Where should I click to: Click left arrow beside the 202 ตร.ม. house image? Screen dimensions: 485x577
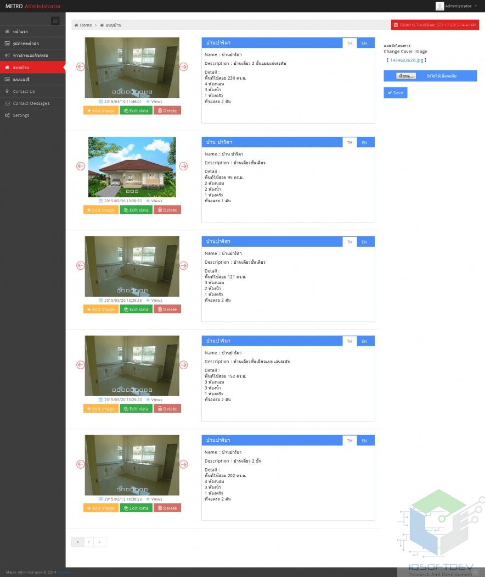pos(81,464)
